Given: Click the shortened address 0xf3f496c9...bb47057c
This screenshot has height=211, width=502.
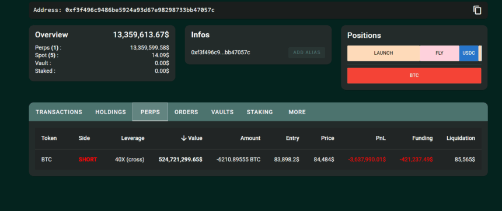Looking at the screenshot, I should click(221, 52).
